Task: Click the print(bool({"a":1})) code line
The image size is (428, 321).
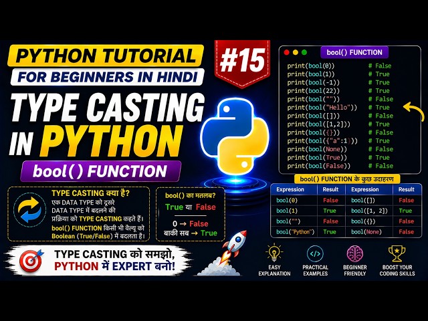Action: pyautogui.click(x=322, y=141)
